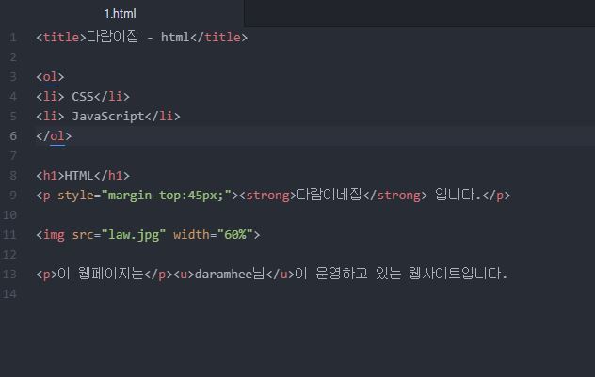595x377 pixels.
Task: Click line number 6 in gutter
Action: coord(13,136)
